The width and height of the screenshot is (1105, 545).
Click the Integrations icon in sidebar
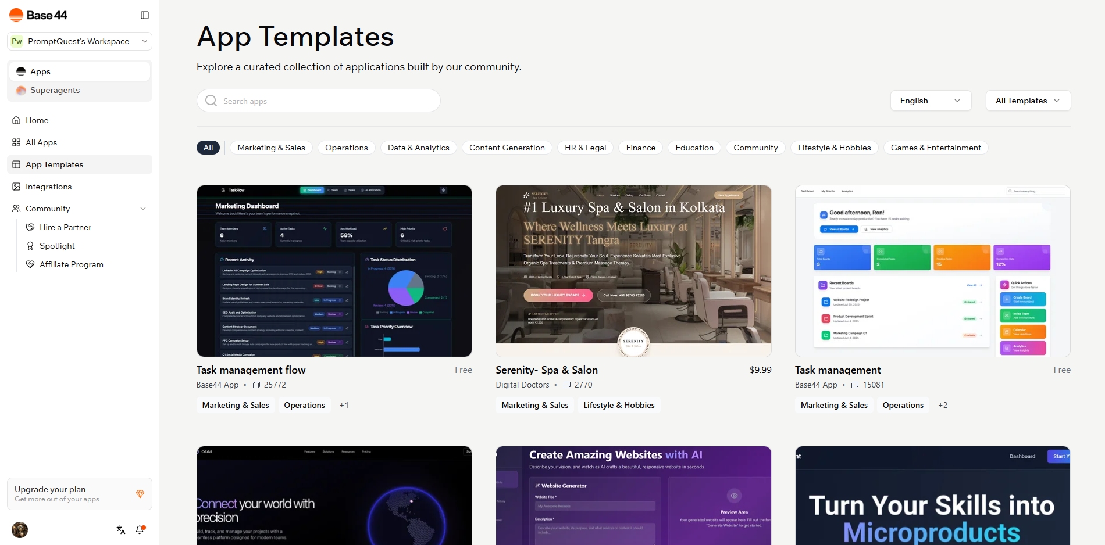click(16, 187)
